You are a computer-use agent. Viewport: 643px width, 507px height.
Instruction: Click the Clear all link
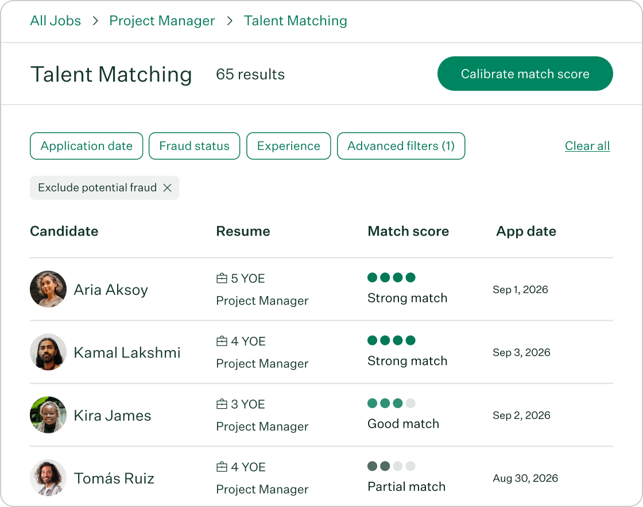tap(587, 146)
